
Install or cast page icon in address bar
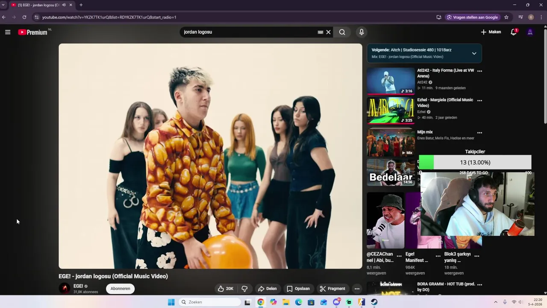pos(439,17)
